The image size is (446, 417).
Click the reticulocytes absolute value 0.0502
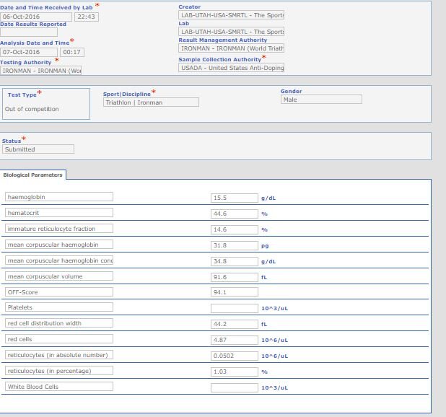pyautogui.click(x=235, y=356)
